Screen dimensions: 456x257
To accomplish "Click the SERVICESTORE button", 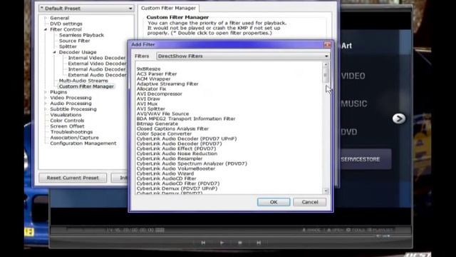I will [x=366, y=159].
